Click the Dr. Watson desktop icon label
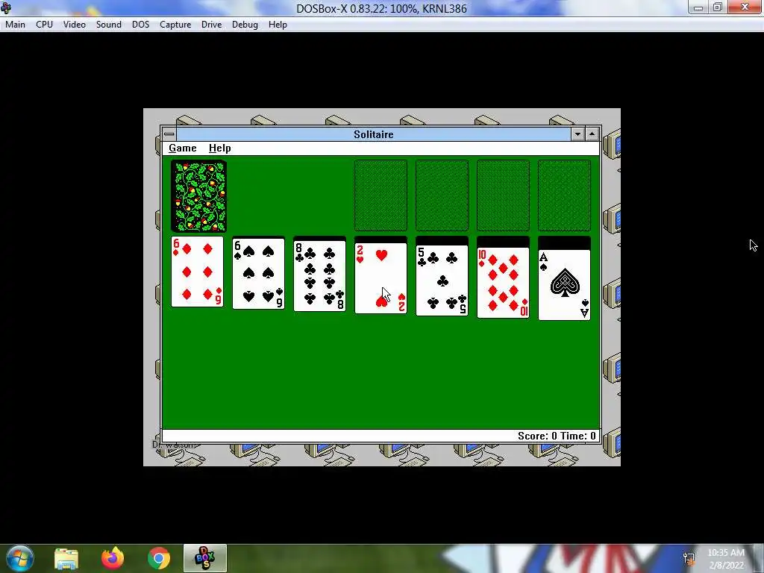 [x=172, y=445]
